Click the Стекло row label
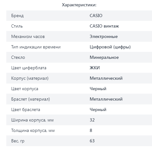Viewport: 152px width, 149px height. pos(18,57)
